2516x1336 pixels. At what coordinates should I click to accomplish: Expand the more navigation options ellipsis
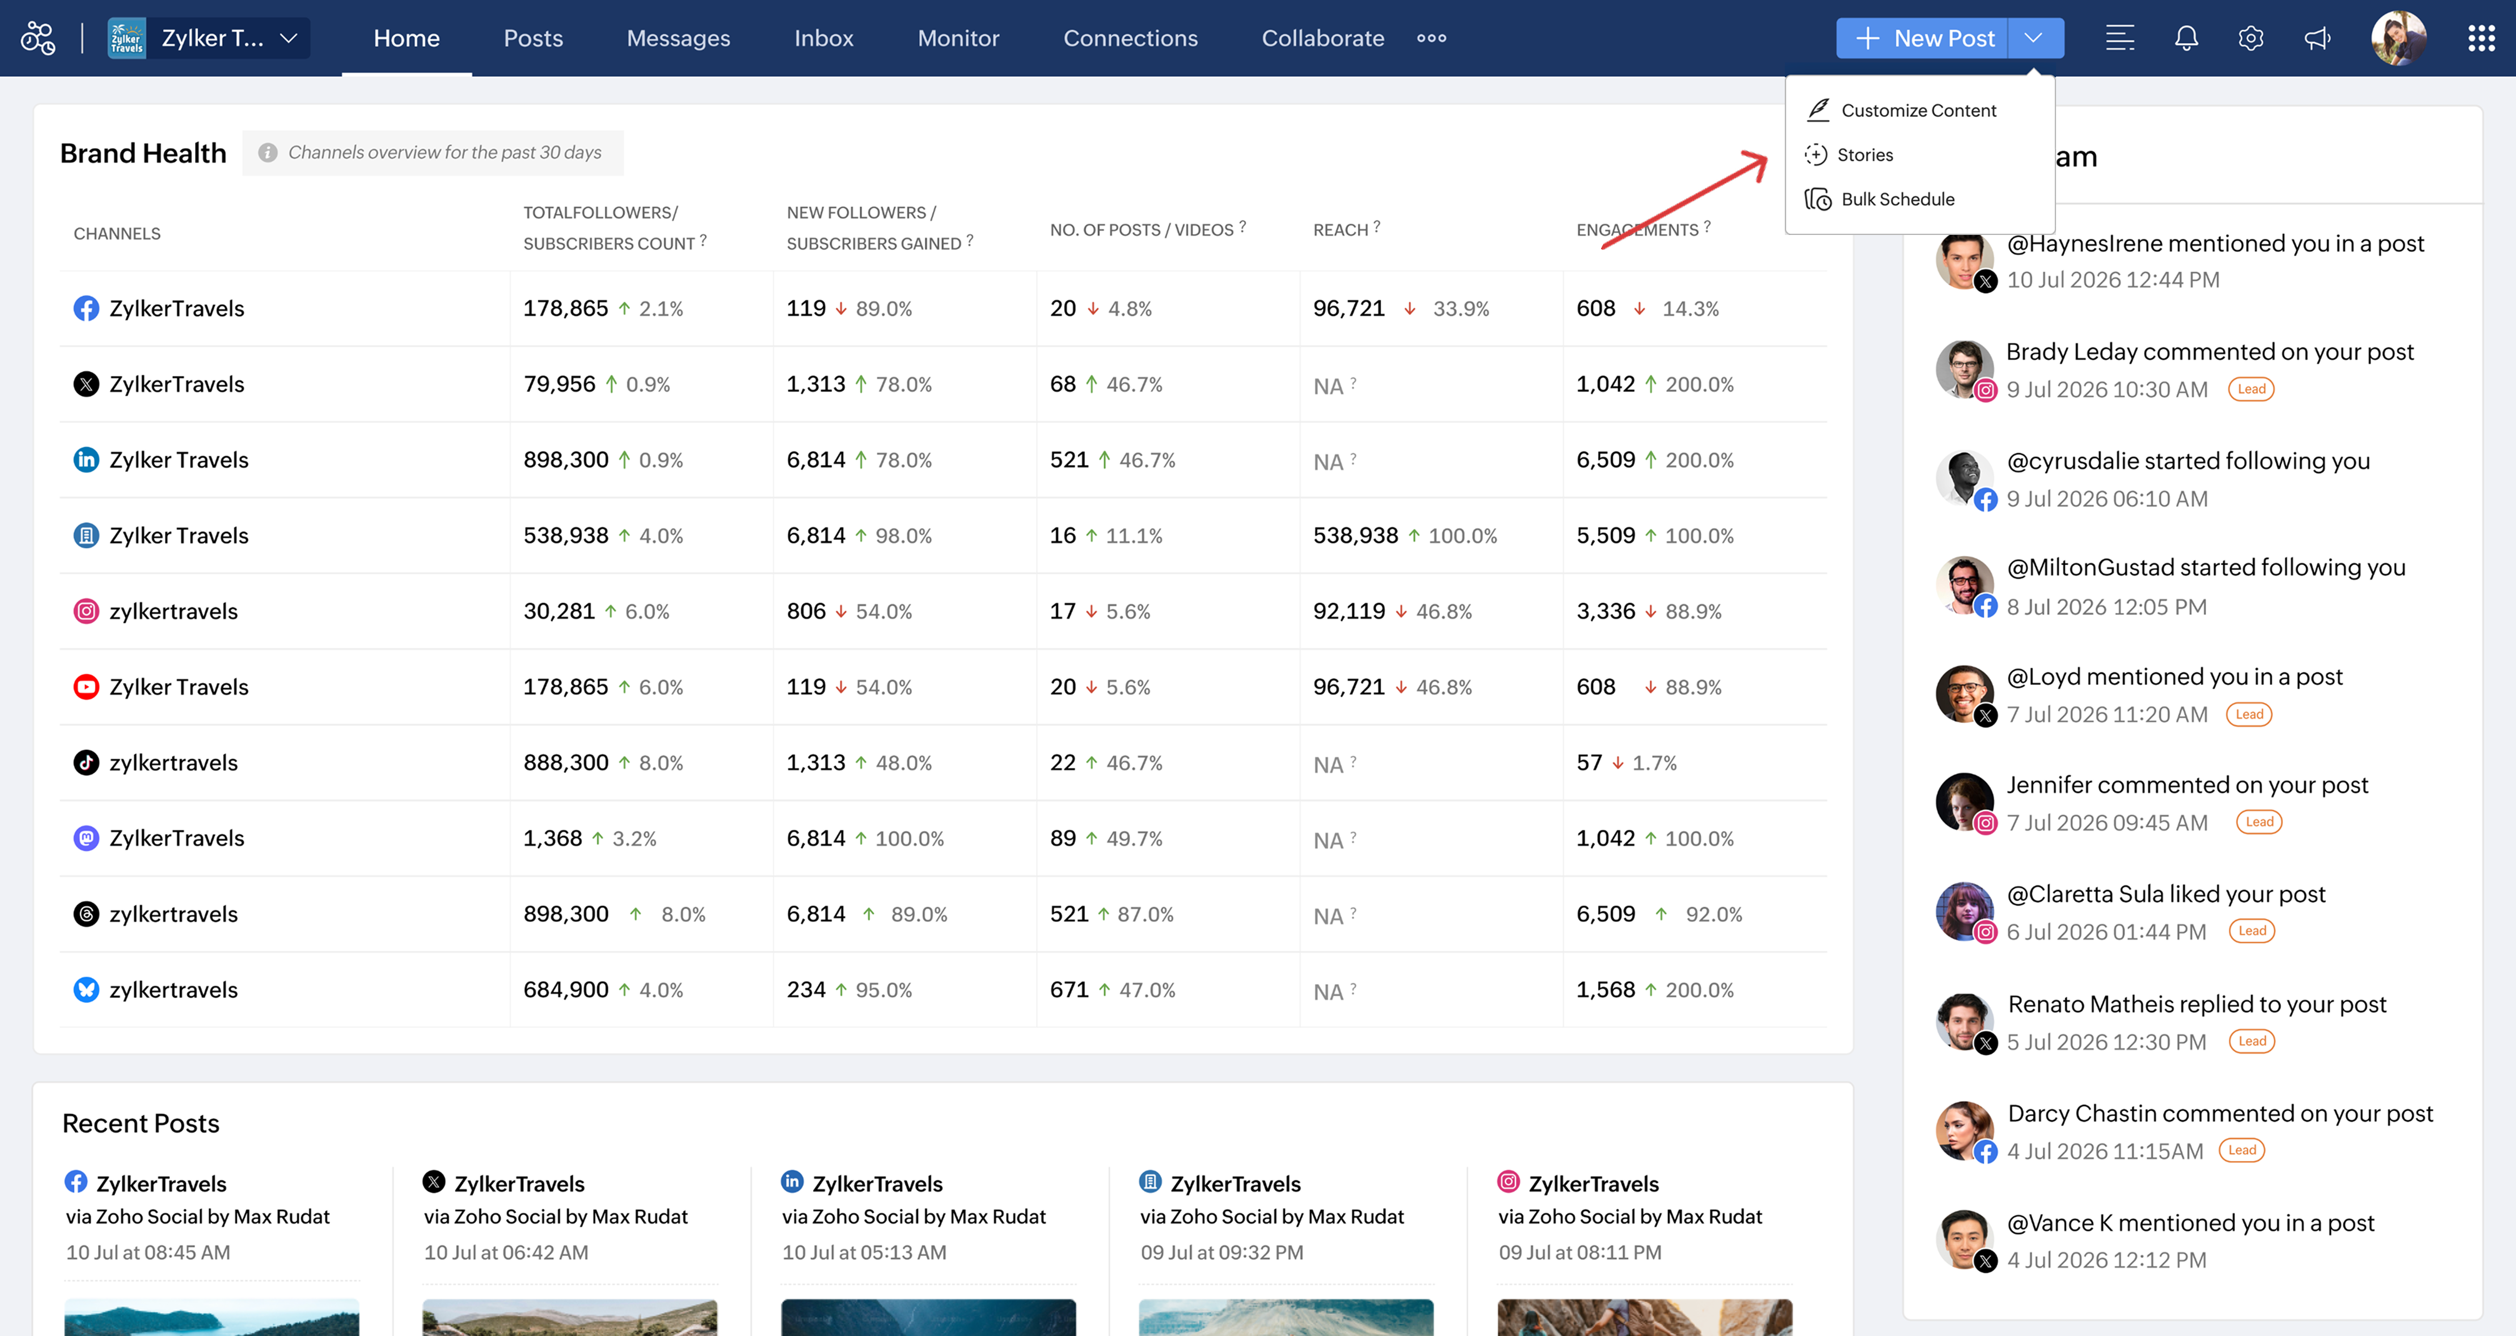pyautogui.click(x=1432, y=38)
